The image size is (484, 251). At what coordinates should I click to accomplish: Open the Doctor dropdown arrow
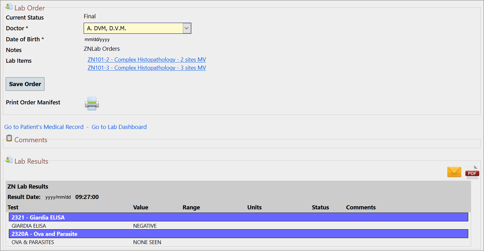(186, 28)
